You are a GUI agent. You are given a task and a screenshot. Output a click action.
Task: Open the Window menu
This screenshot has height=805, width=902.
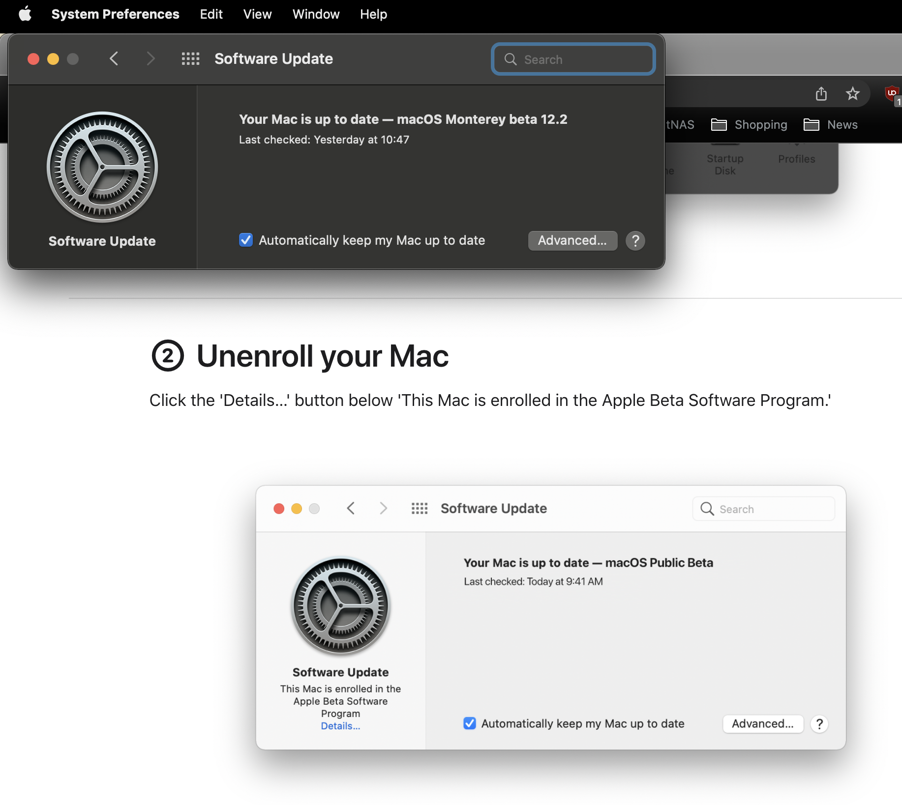(x=316, y=14)
